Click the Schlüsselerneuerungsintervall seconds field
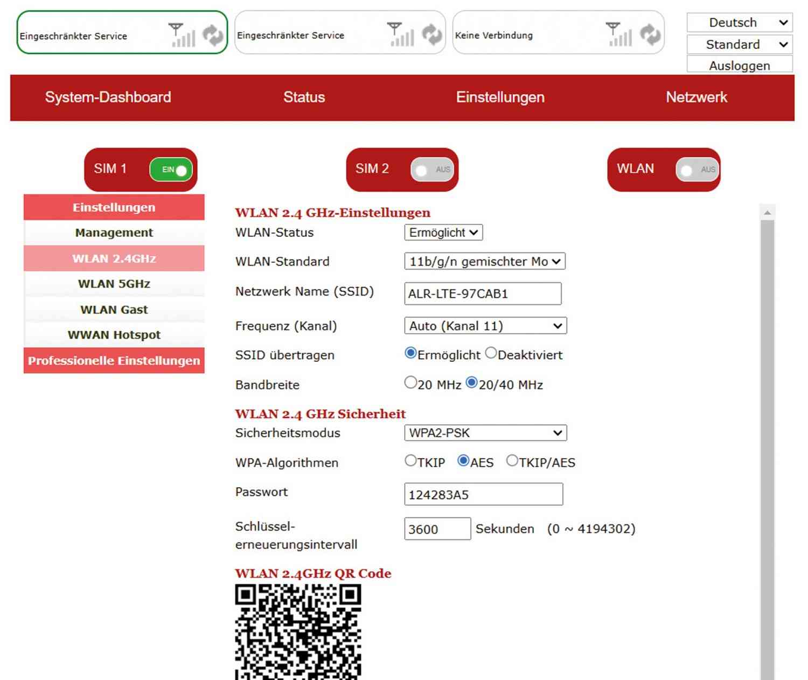Image resolution: width=808 pixels, height=680 pixels. click(x=437, y=529)
